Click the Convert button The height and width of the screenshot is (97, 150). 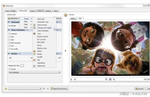click(139, 89)
